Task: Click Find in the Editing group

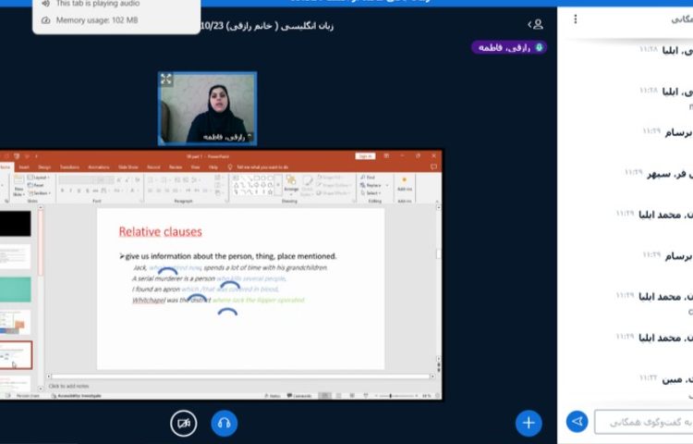Action: [x=369, y=177]
